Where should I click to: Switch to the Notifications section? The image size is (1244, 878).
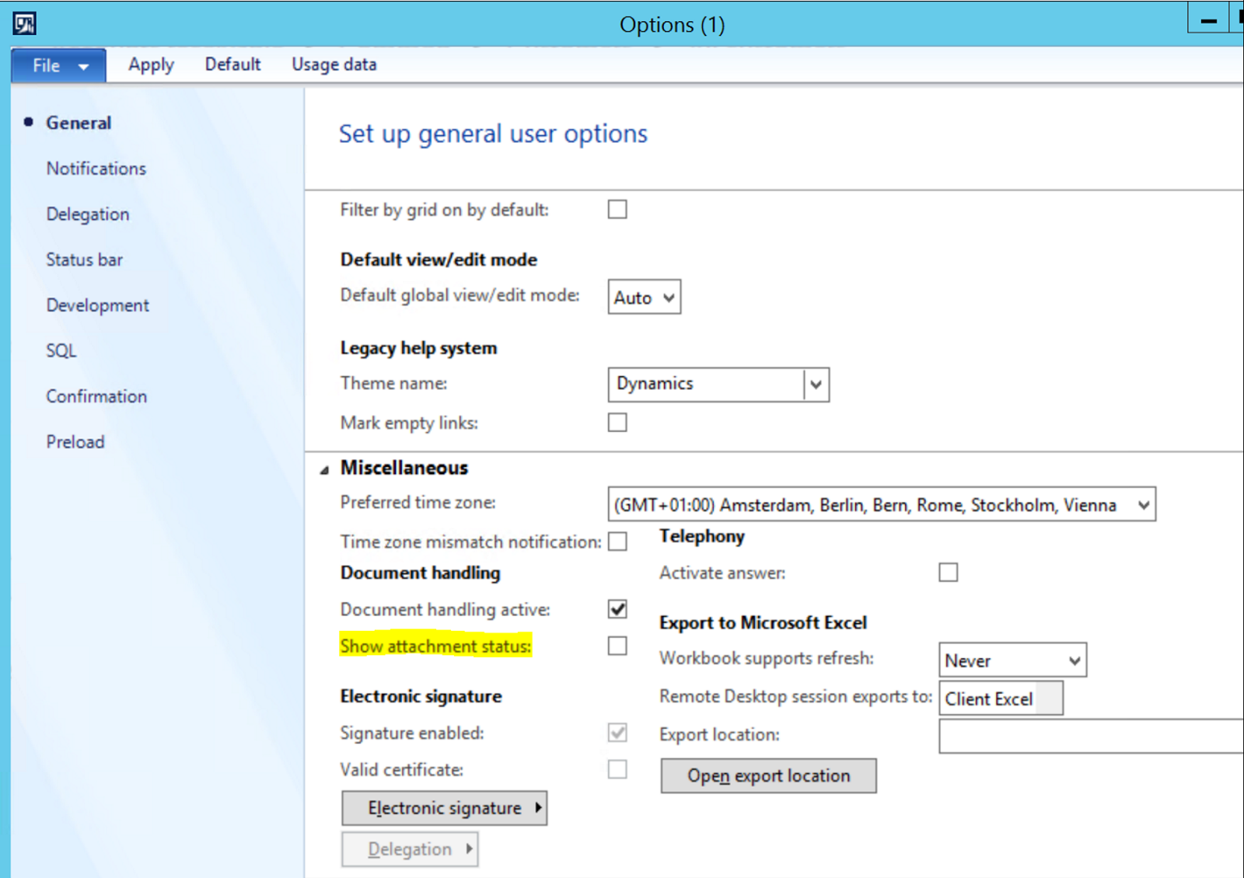tap(96, 168)
